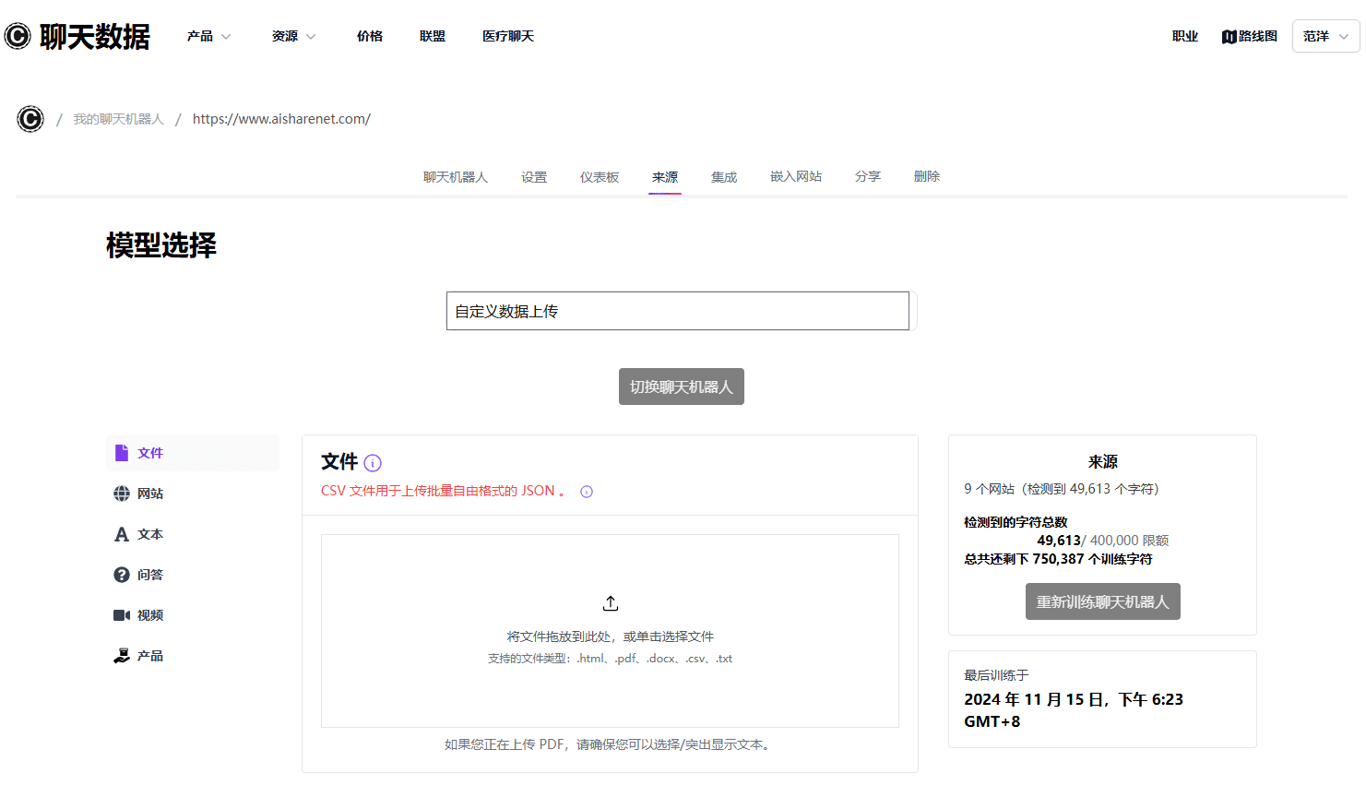Switch to the 嵌入网站 tab
The image size is (1366, 809).
click(x=796, y=176)
